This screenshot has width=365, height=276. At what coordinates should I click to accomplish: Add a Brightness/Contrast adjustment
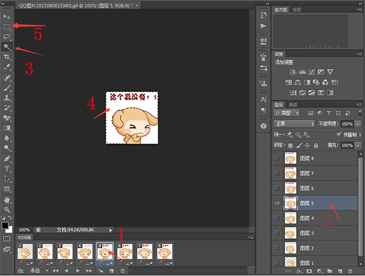[293, 72]
